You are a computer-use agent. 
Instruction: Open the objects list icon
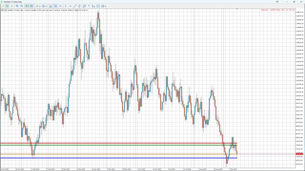pyautogui.click(x=103, y=6)
